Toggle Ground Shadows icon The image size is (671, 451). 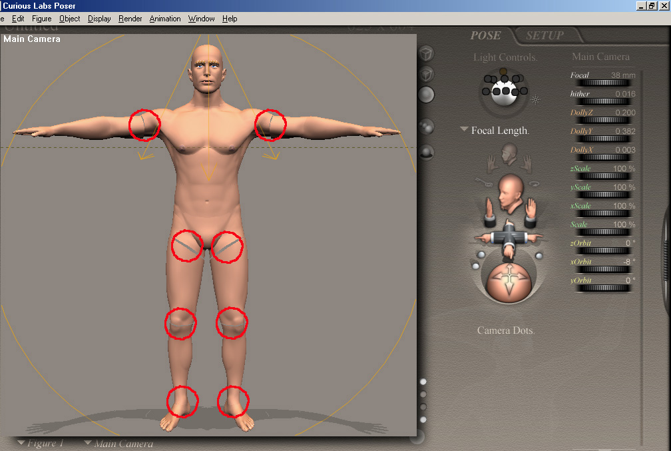click(x=426, y=153)
